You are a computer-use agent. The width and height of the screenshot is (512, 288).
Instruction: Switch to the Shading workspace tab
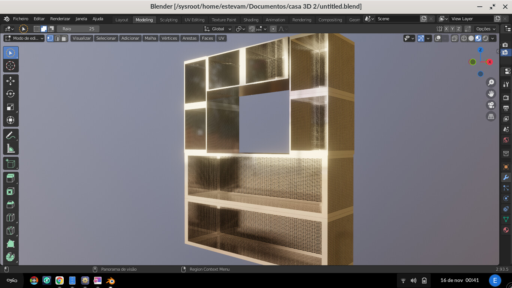tap(251, 20)
